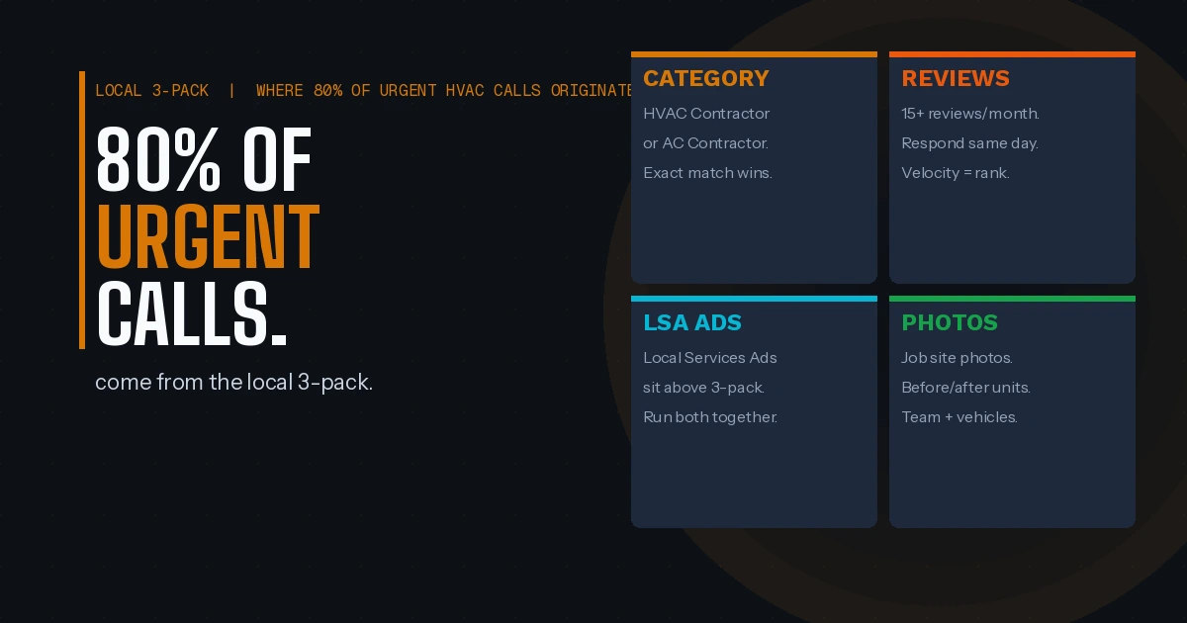Click the orange vertical accent bar

[x=82, y=210]
